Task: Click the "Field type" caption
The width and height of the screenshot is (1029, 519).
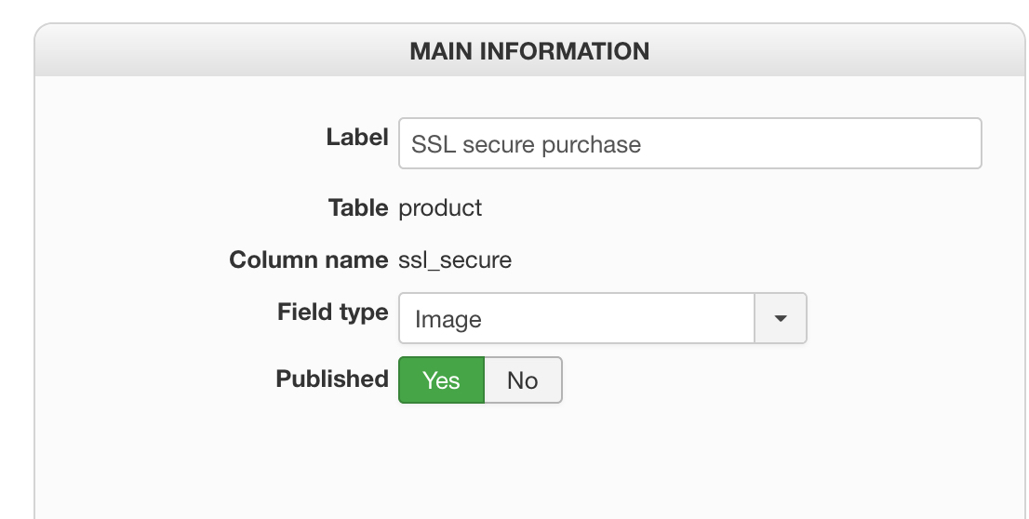Action: coord(332,312)
